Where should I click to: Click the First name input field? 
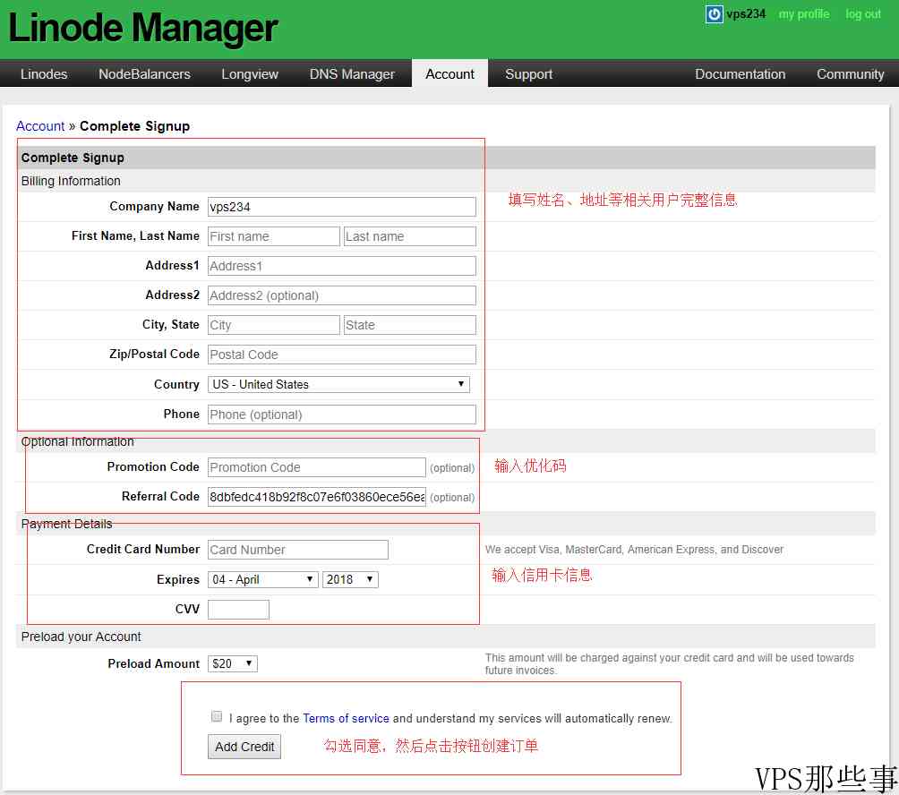273,236
